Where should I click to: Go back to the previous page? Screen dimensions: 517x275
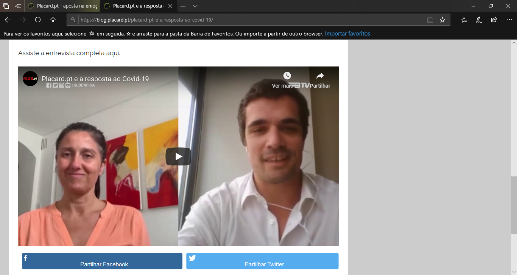pyautogui.click(x=8, y=20)
